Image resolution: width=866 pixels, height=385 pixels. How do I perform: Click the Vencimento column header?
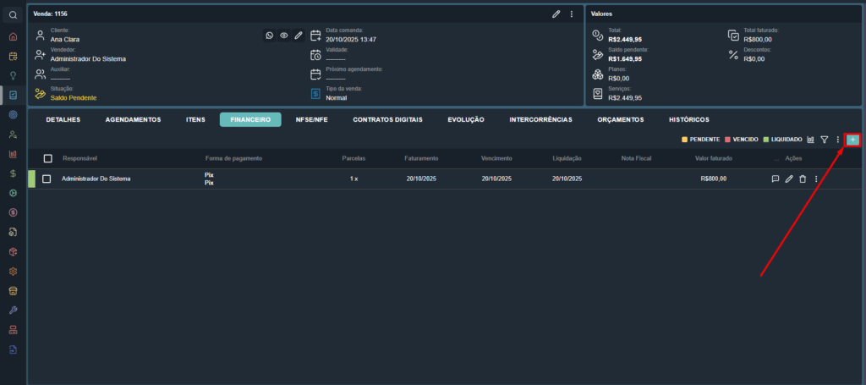pos(496,158)
